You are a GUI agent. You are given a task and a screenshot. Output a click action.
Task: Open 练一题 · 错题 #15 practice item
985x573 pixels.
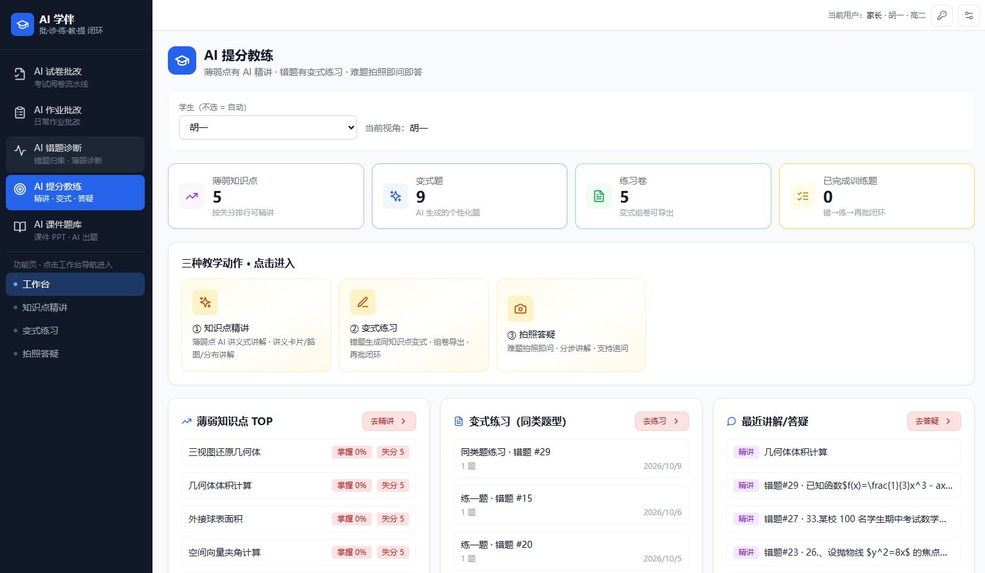pyautogui.click(x=571, y=505)
